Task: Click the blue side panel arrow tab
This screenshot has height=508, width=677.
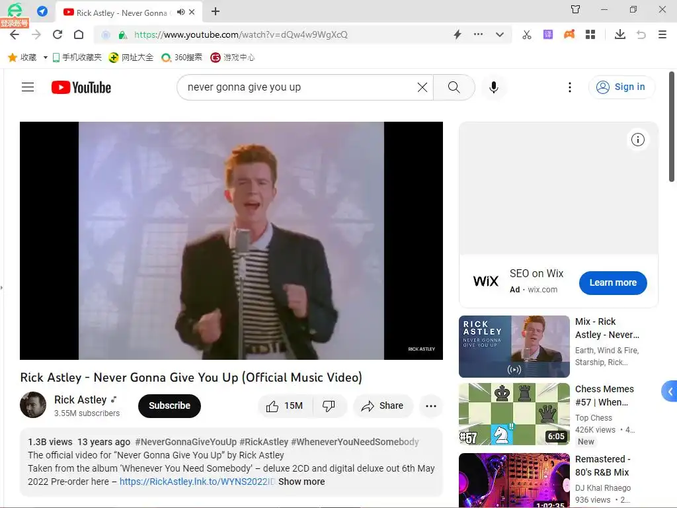Action: click(670, 392)
